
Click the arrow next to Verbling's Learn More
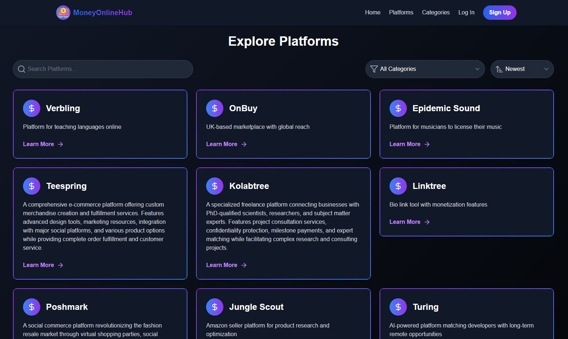click(60, 144)
